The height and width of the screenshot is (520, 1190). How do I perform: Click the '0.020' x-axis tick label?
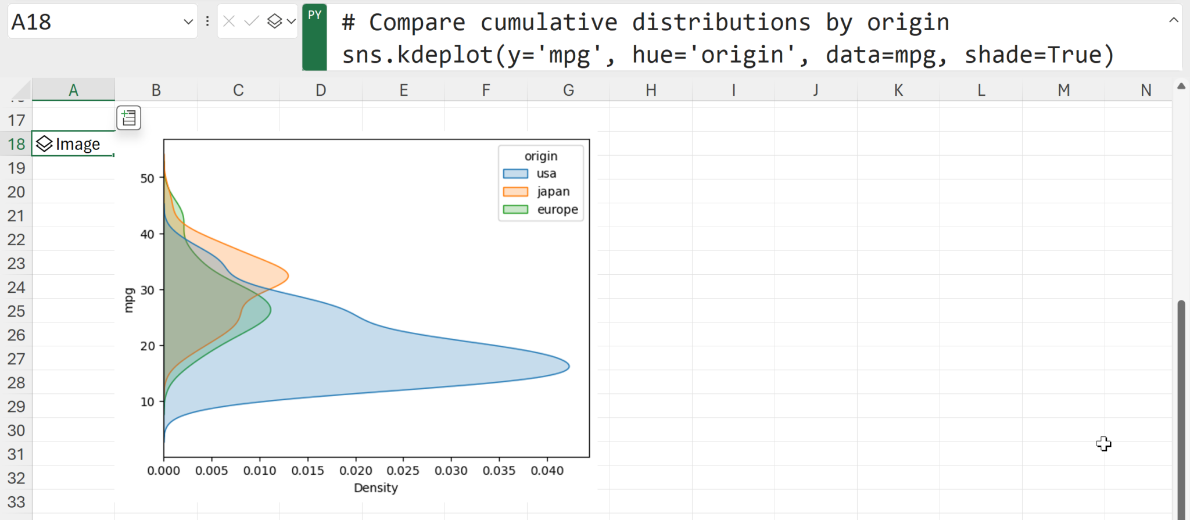tap(356, 471)
